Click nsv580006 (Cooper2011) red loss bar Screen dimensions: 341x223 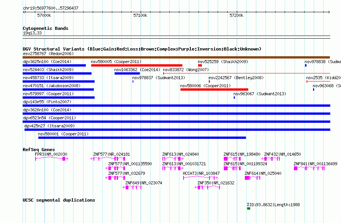click(214, 90)
